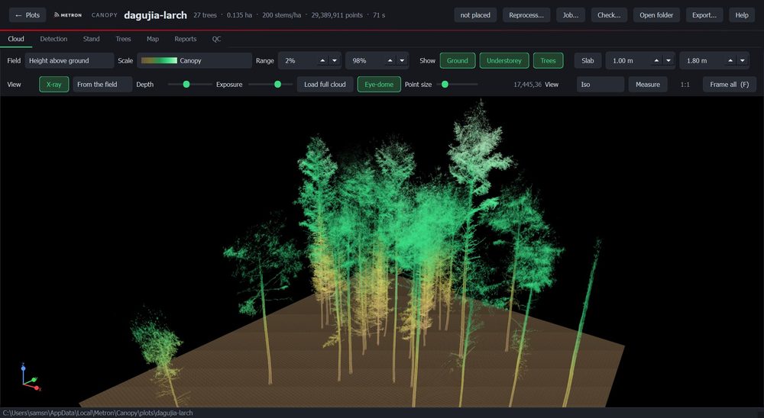Decrease the 2% range lower bound

coord(335,61)
